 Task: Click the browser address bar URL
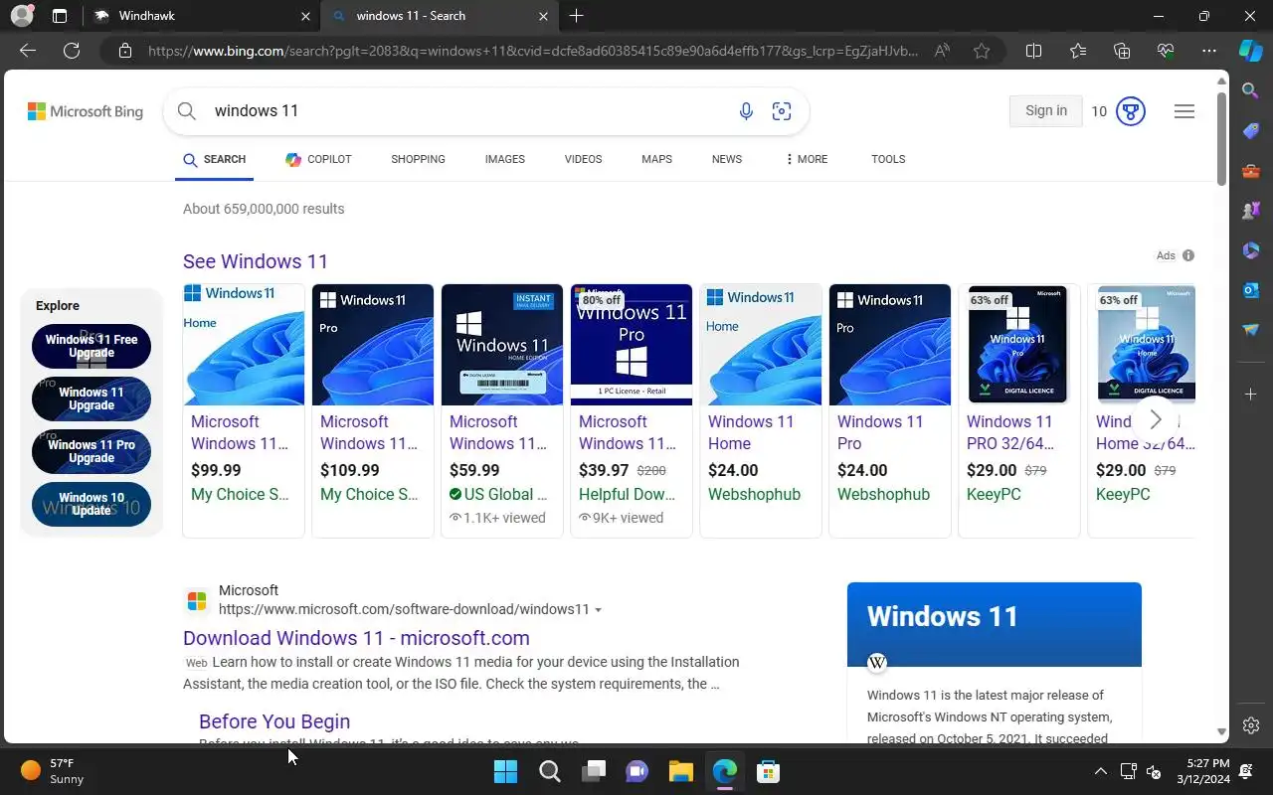coord(532,51)
